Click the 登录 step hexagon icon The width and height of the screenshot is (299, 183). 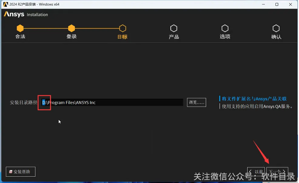(71, 28)
